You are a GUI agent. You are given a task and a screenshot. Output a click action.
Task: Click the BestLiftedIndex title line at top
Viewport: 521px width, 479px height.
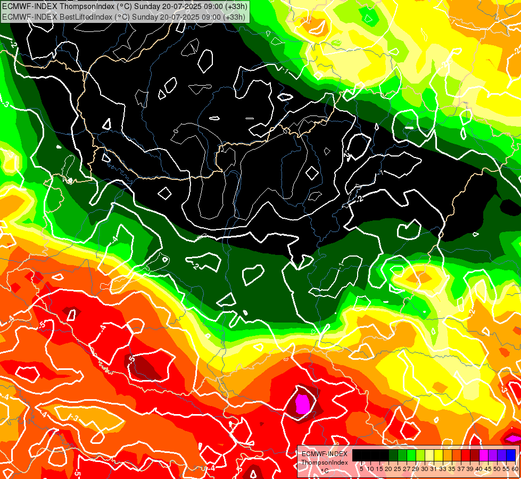click(123, 16)
